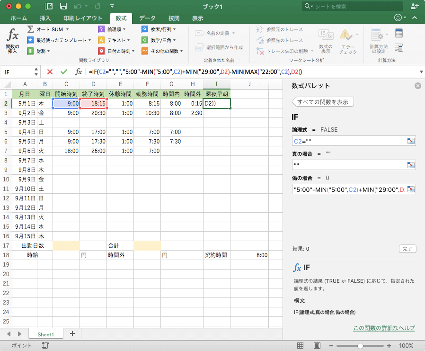Select cell J18 containing 8:00

tap(249, 255)
